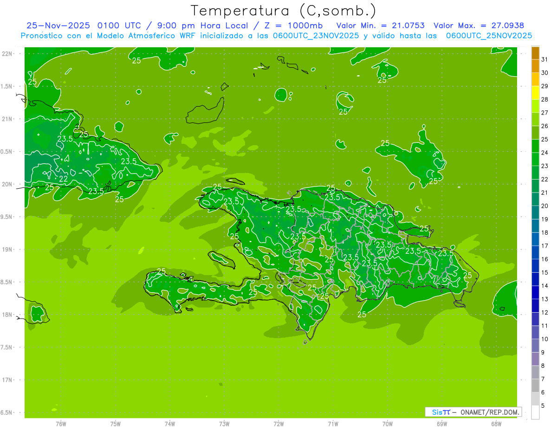Click the 9.5N latitude label
This screenshot has height=430, width=557.
pos(6,217)
